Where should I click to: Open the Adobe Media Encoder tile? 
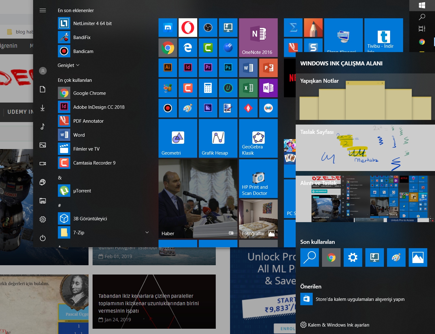click(208, 108)
